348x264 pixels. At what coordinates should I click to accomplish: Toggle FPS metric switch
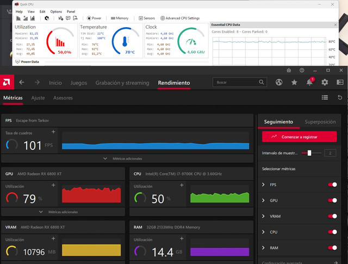pyautogui.click(x=332, y=185)
